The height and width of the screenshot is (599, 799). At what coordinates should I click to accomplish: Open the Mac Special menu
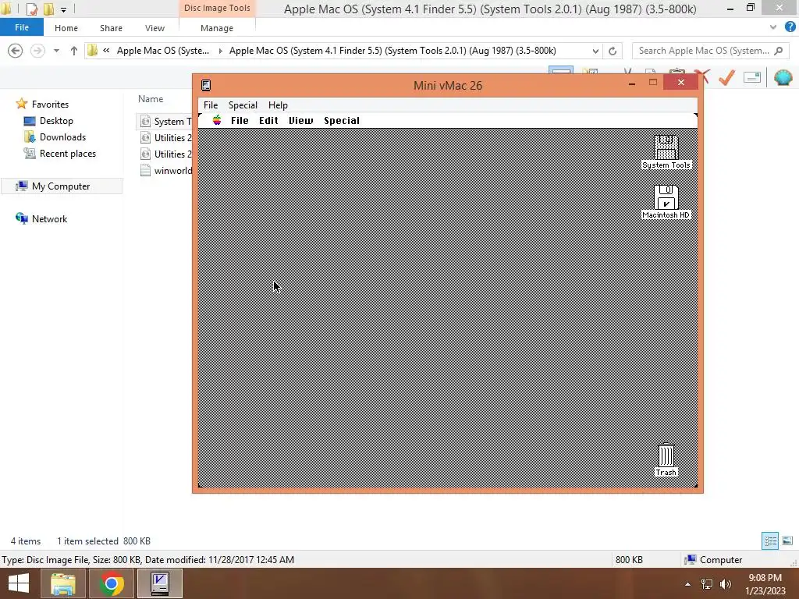coord(342,120)
